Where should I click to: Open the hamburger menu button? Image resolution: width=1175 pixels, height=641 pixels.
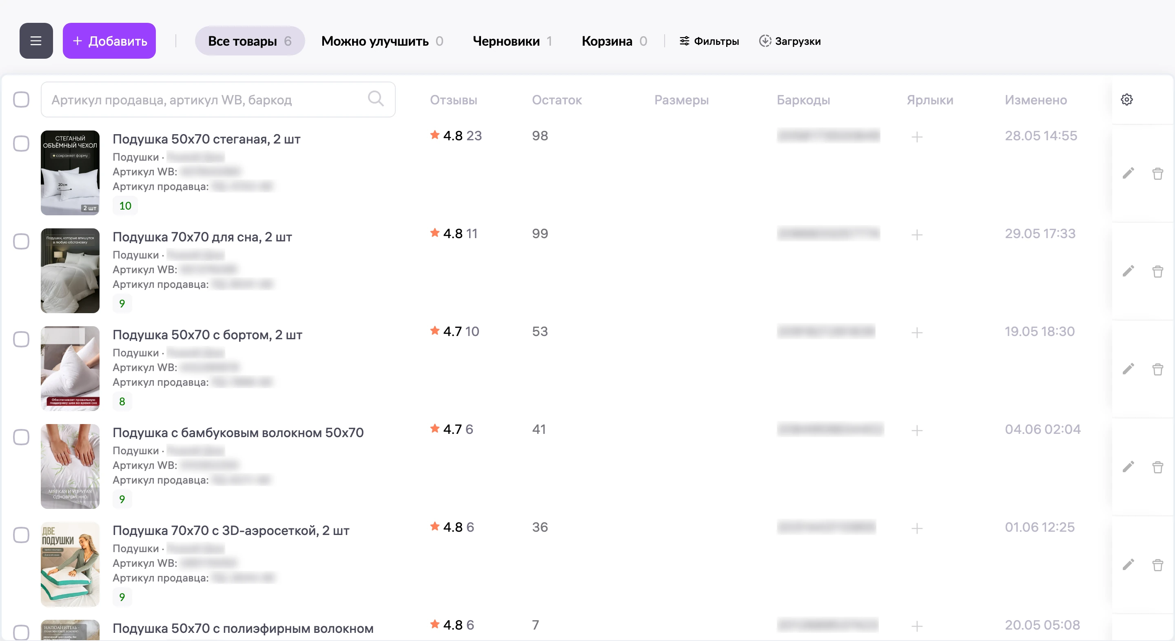36,41
